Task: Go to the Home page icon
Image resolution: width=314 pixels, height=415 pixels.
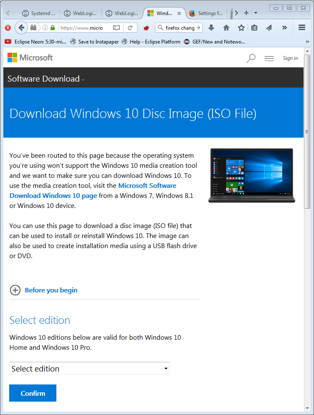Action: tap(226, 28)
